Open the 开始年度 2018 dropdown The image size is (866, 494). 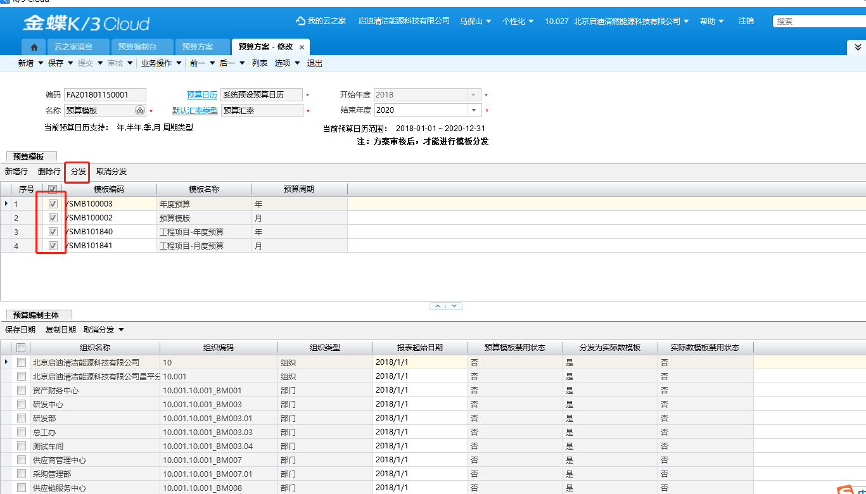click(474, 95)
